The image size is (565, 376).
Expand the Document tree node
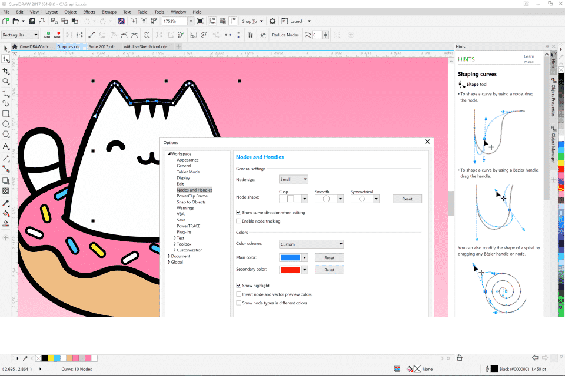click(x=169, y=256)
